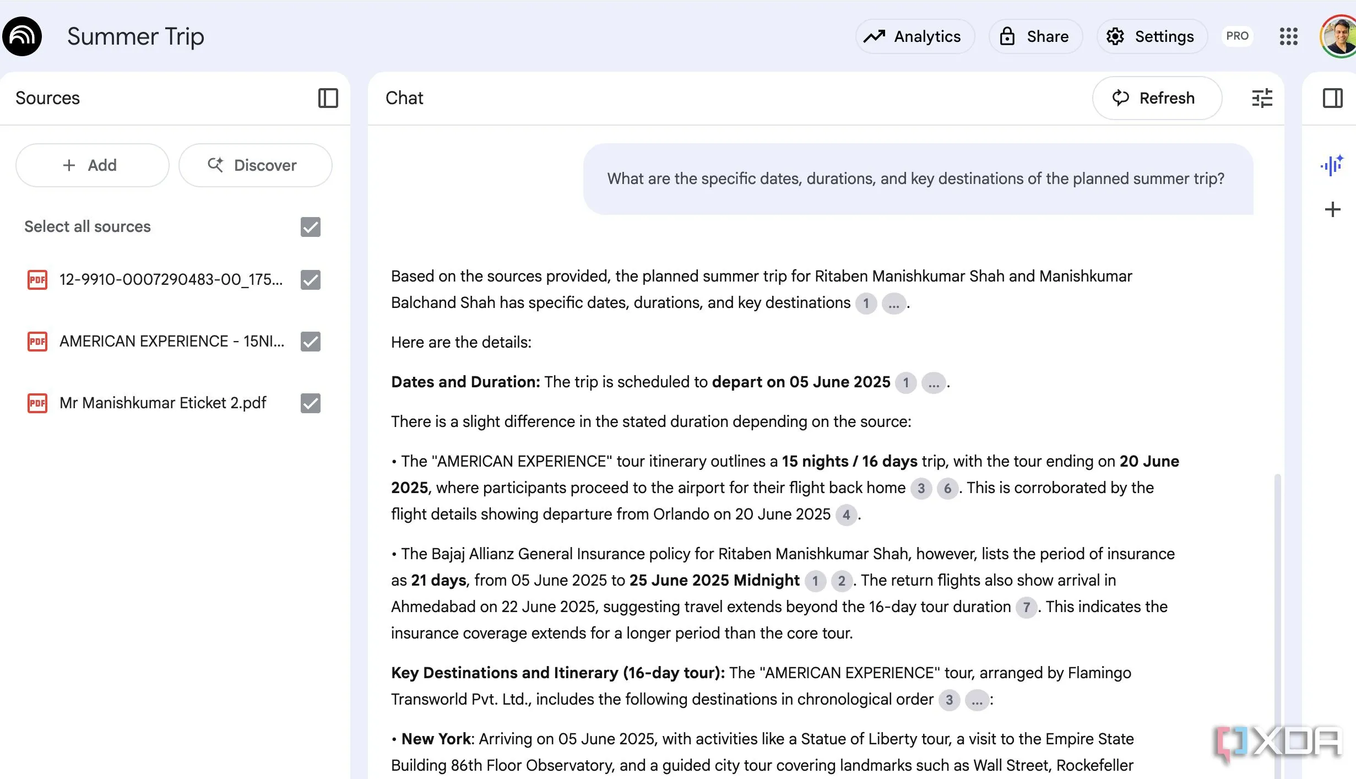Open the 12-9910-0007290483-00_175 source
This screenshot has width=1356, height=779.
(x=171, y=280)
